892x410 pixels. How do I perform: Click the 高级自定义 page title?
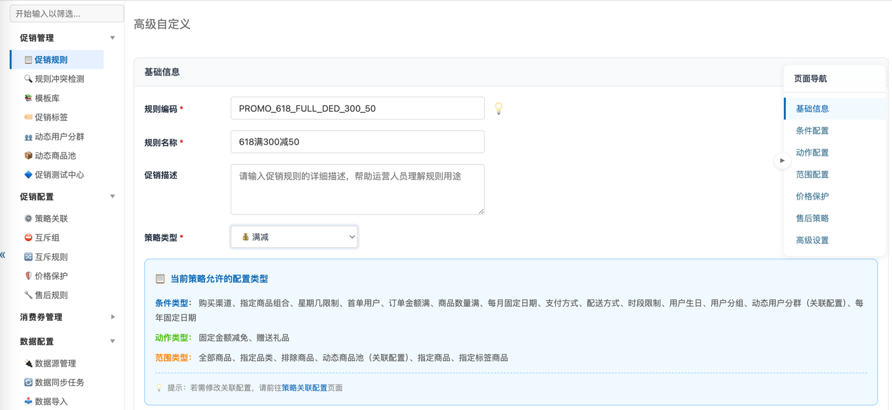pyautogui.click(x=162, y=24)
